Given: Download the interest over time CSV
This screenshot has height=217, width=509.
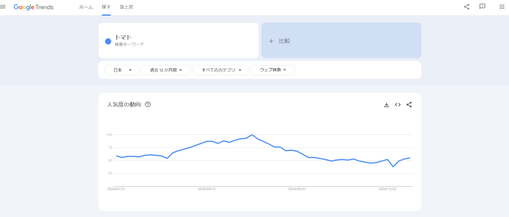Looking at the screenshot, I should pyautogui.click(x=386, y=105).
